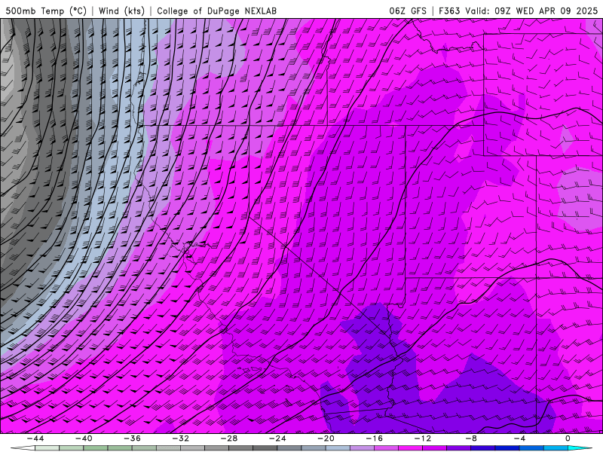The width and height of the screenshot is (603, 452).
Task: Click the -28 colorbar label
Action: click(x=229, y=438)
